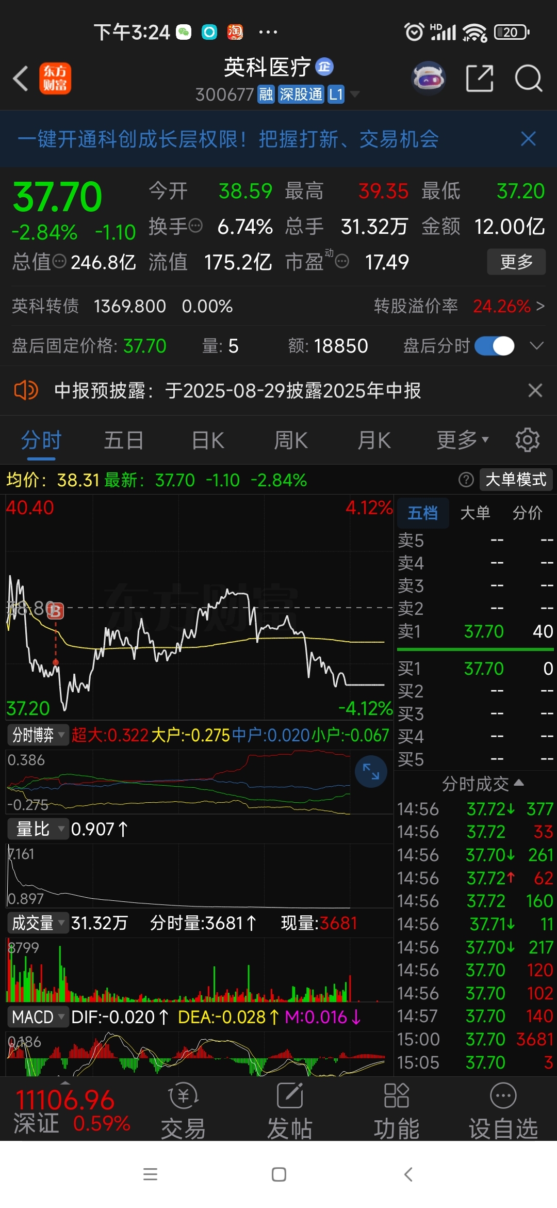The height and width of the screenshot is (1208, 557).
Task: Expand chart with fullscreen arrows icon
Action: [x=371, y=771]
